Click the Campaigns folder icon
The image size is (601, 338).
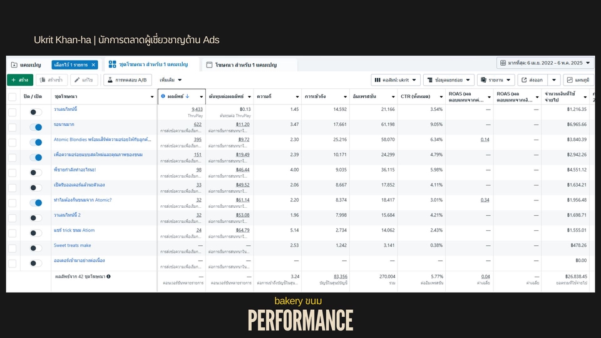[14, 64]
